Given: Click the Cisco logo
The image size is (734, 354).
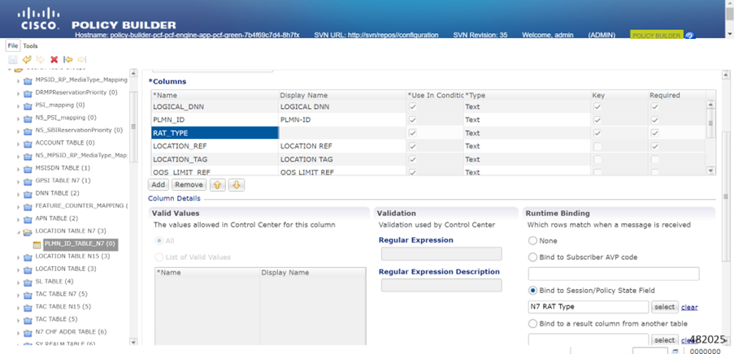Looking at the screenshot, I should (39, 19).
